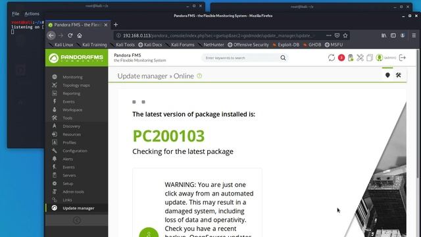
Task: Open Kali Forums bookmark
Action: 180,45
